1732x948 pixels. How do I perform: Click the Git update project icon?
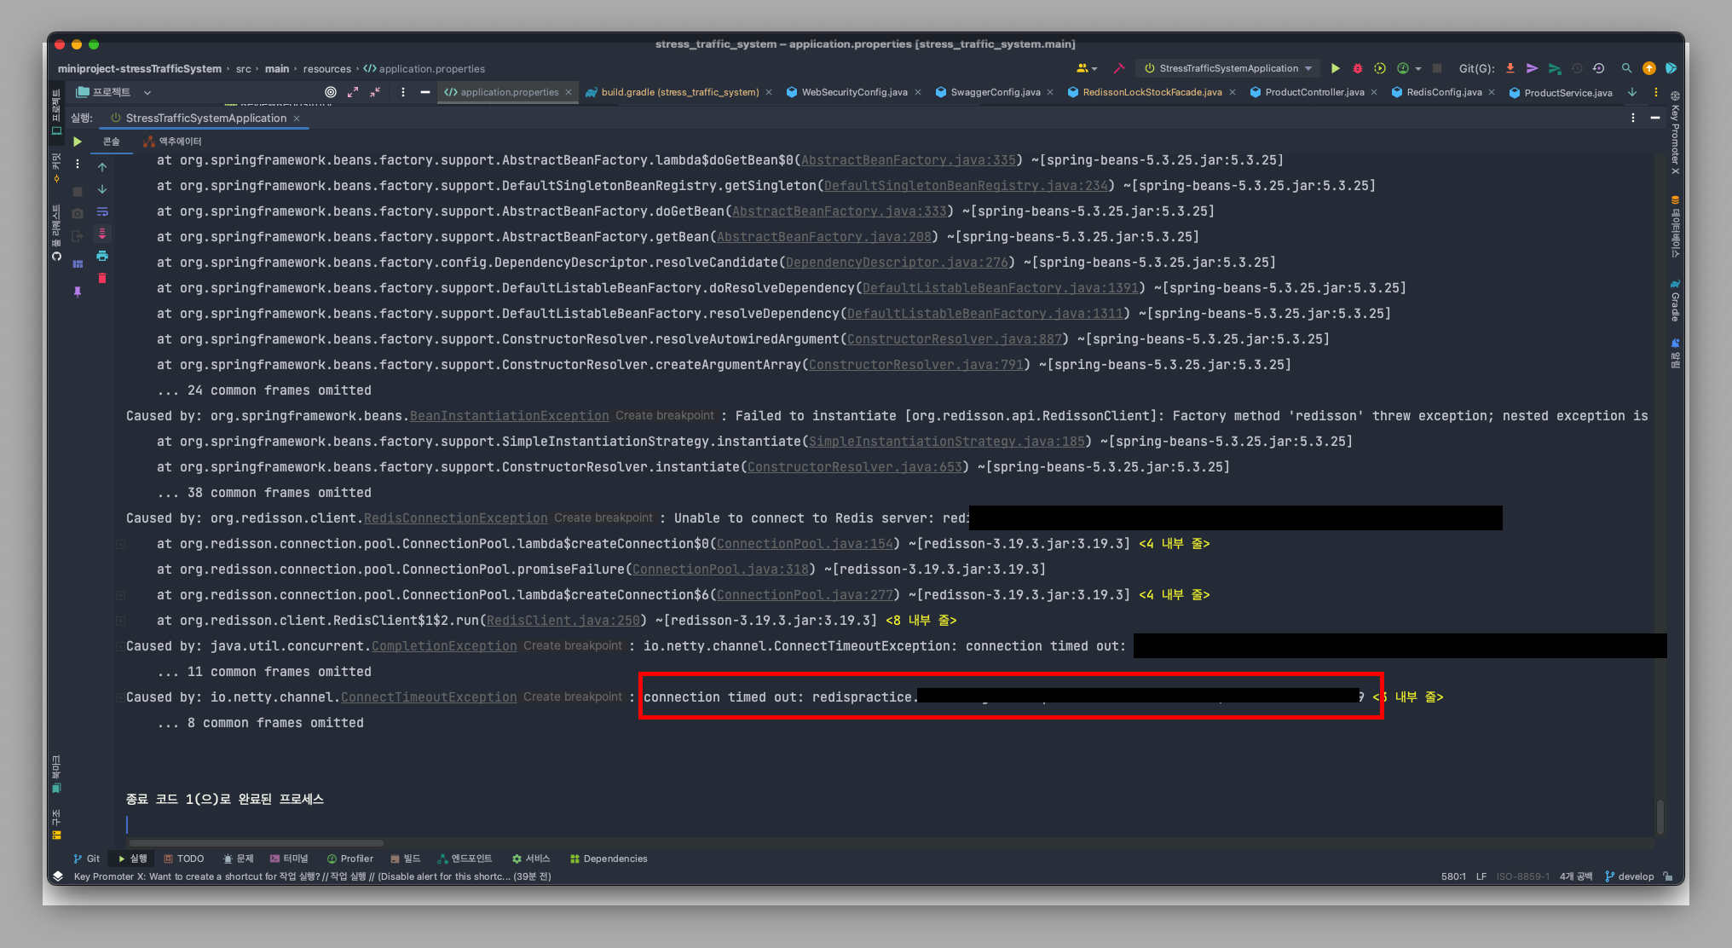click(x=1510, y=68)
